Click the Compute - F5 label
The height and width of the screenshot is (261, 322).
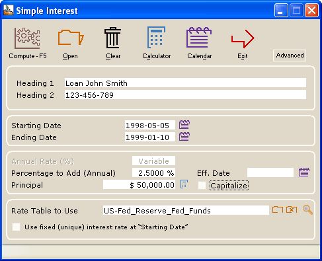click(28, 56)
